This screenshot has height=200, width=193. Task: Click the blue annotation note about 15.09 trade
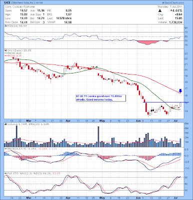pyautogui.click(x=100, y=98)
